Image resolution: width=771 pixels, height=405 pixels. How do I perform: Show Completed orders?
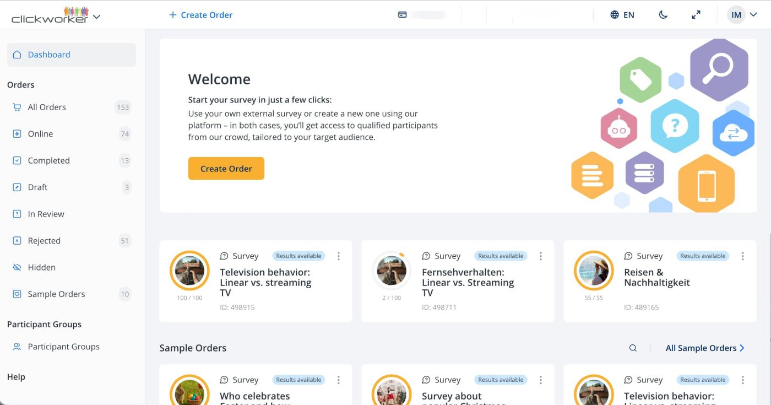pos(72,161)
